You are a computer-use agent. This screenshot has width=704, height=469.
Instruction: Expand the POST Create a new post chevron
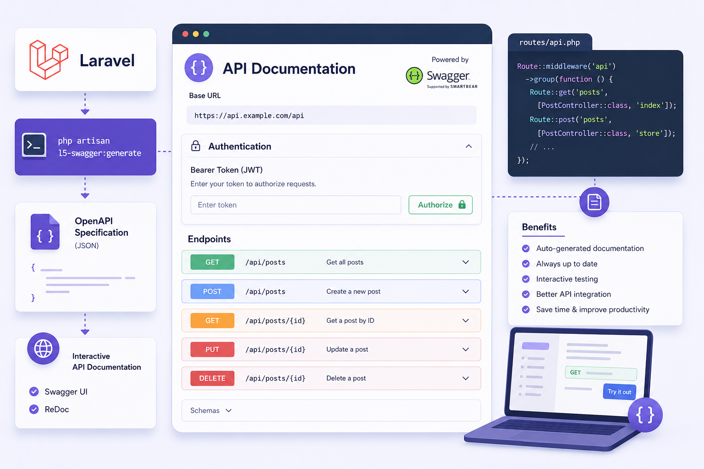point(466,291)
